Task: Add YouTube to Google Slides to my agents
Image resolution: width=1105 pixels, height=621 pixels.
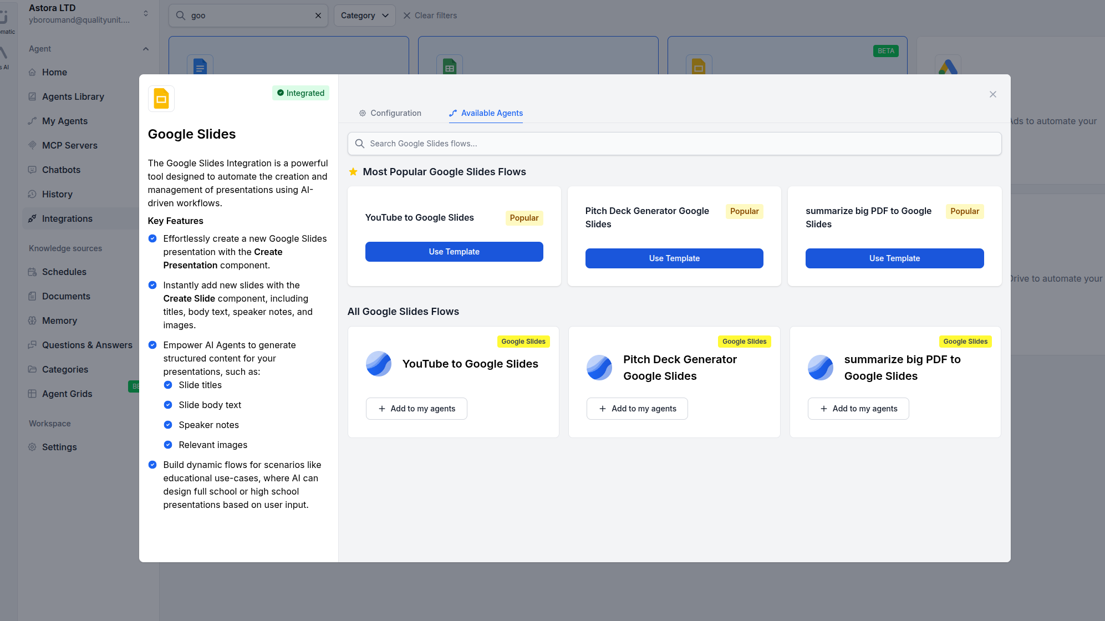Action: click(x=416, y=409)
